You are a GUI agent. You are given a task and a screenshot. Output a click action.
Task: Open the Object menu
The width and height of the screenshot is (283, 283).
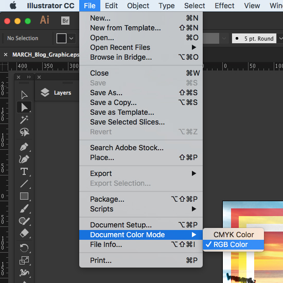pos(138,6)
